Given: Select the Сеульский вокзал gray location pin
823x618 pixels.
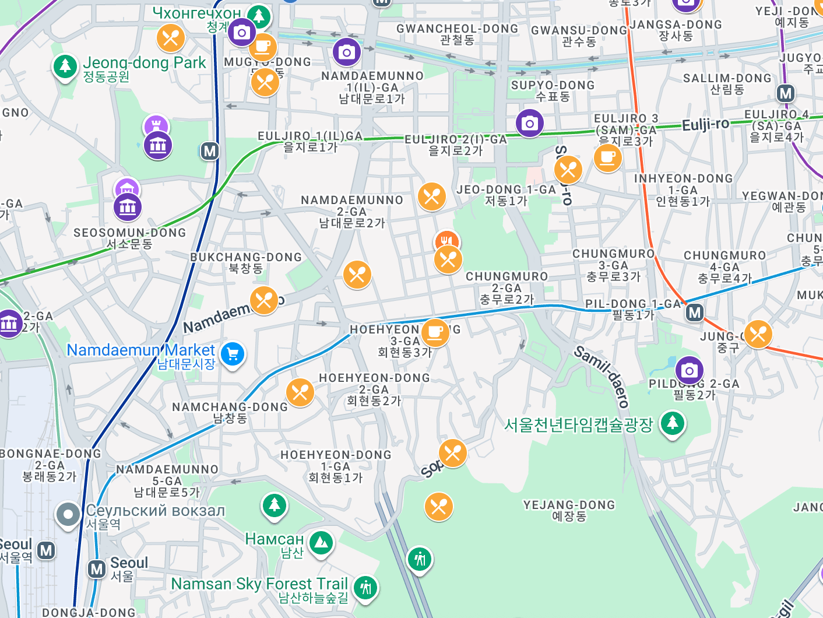Looking at the screenshot, I should [x=68, y=515].
